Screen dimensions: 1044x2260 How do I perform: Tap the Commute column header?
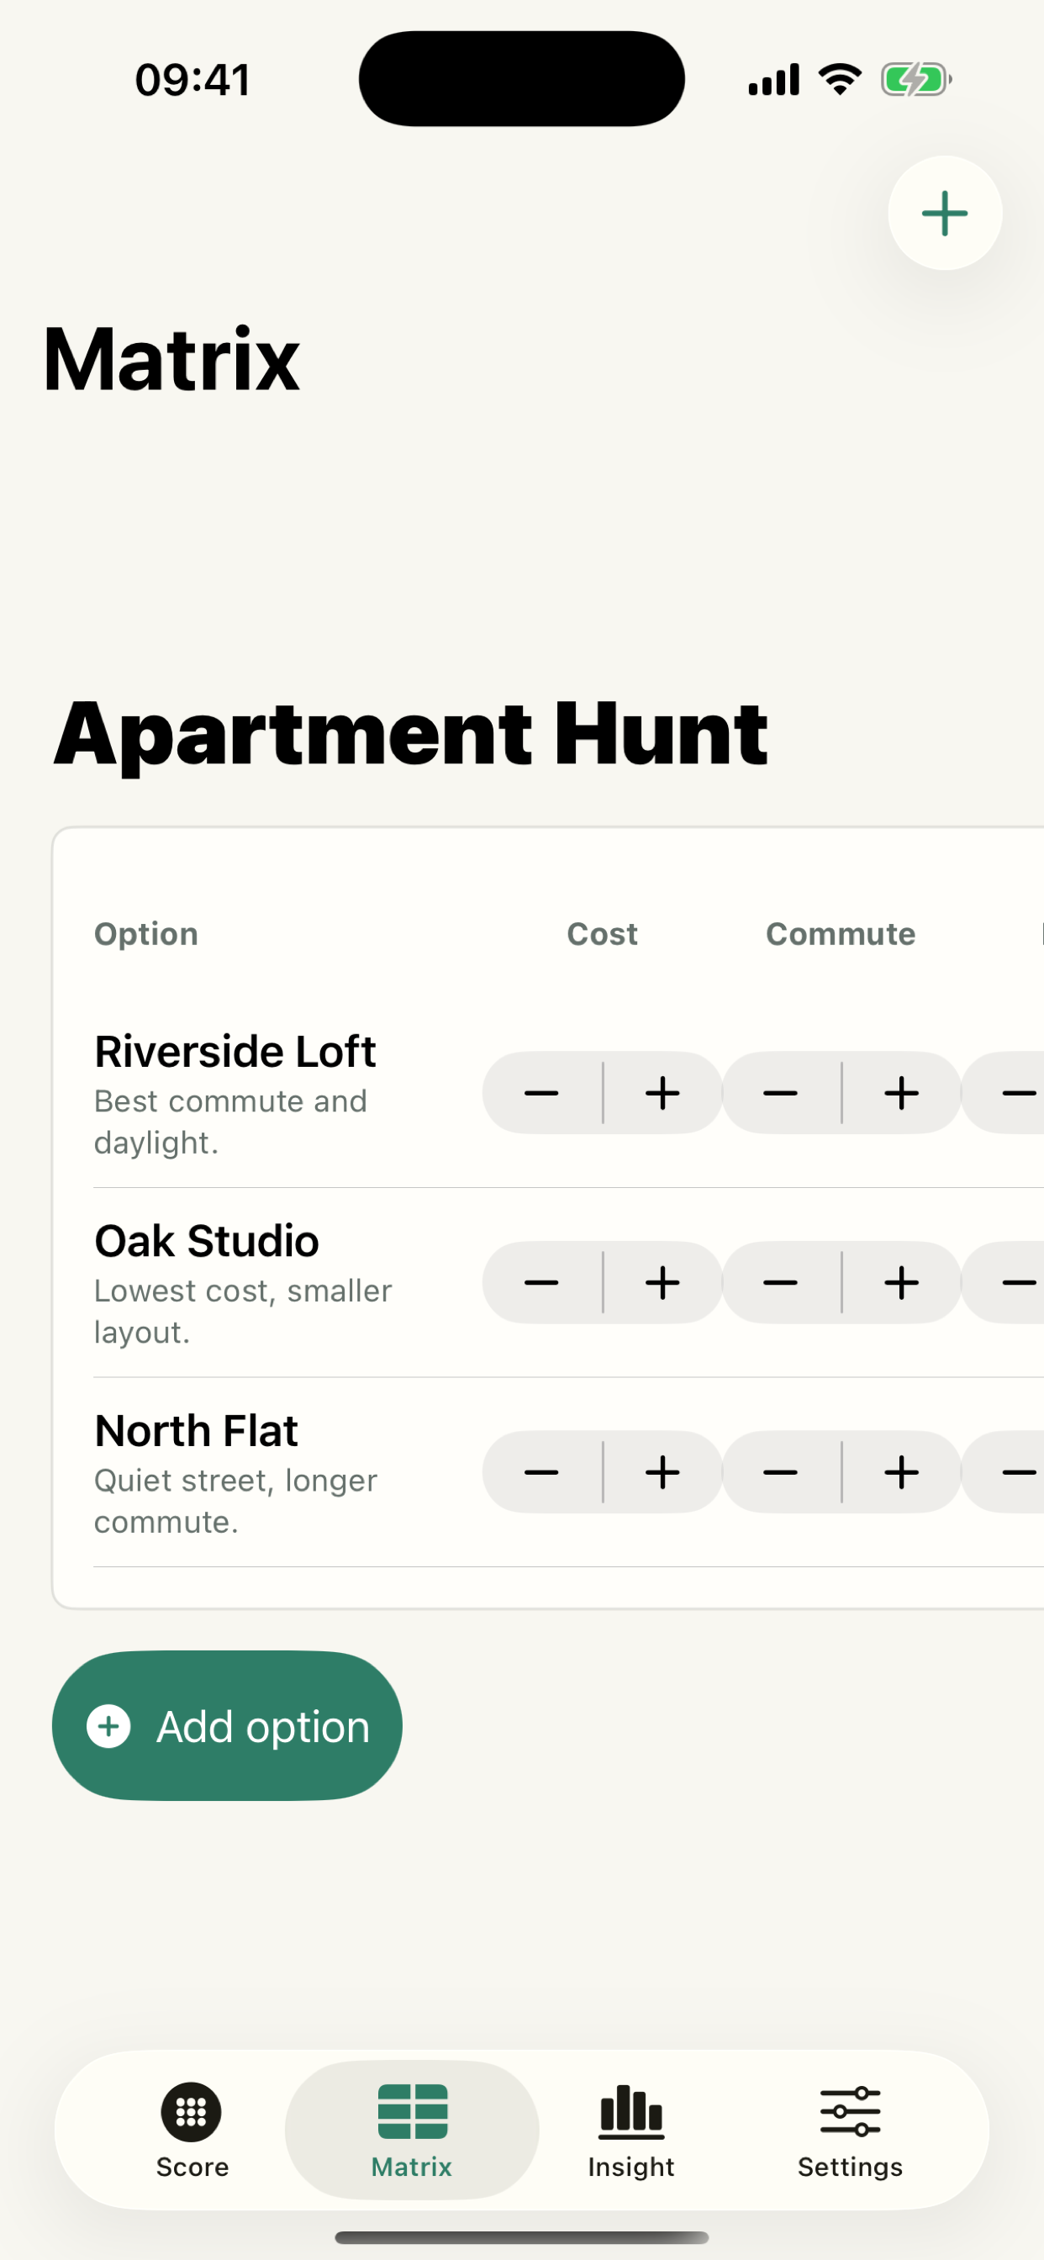[841, 933]
